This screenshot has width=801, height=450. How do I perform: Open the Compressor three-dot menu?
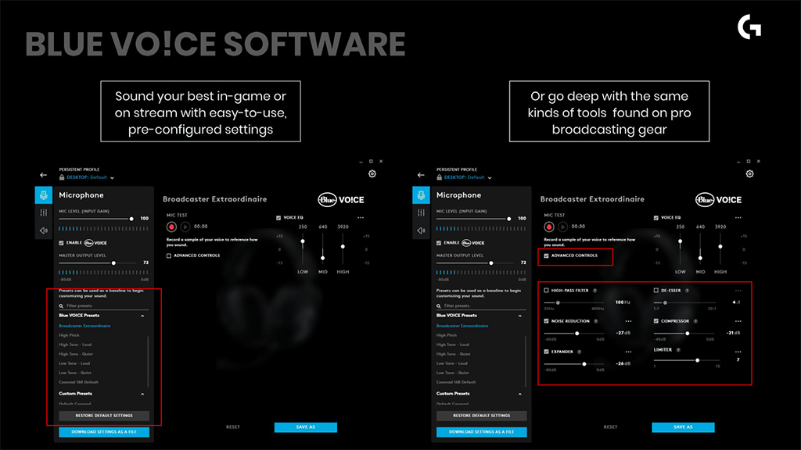click(738, 321)
